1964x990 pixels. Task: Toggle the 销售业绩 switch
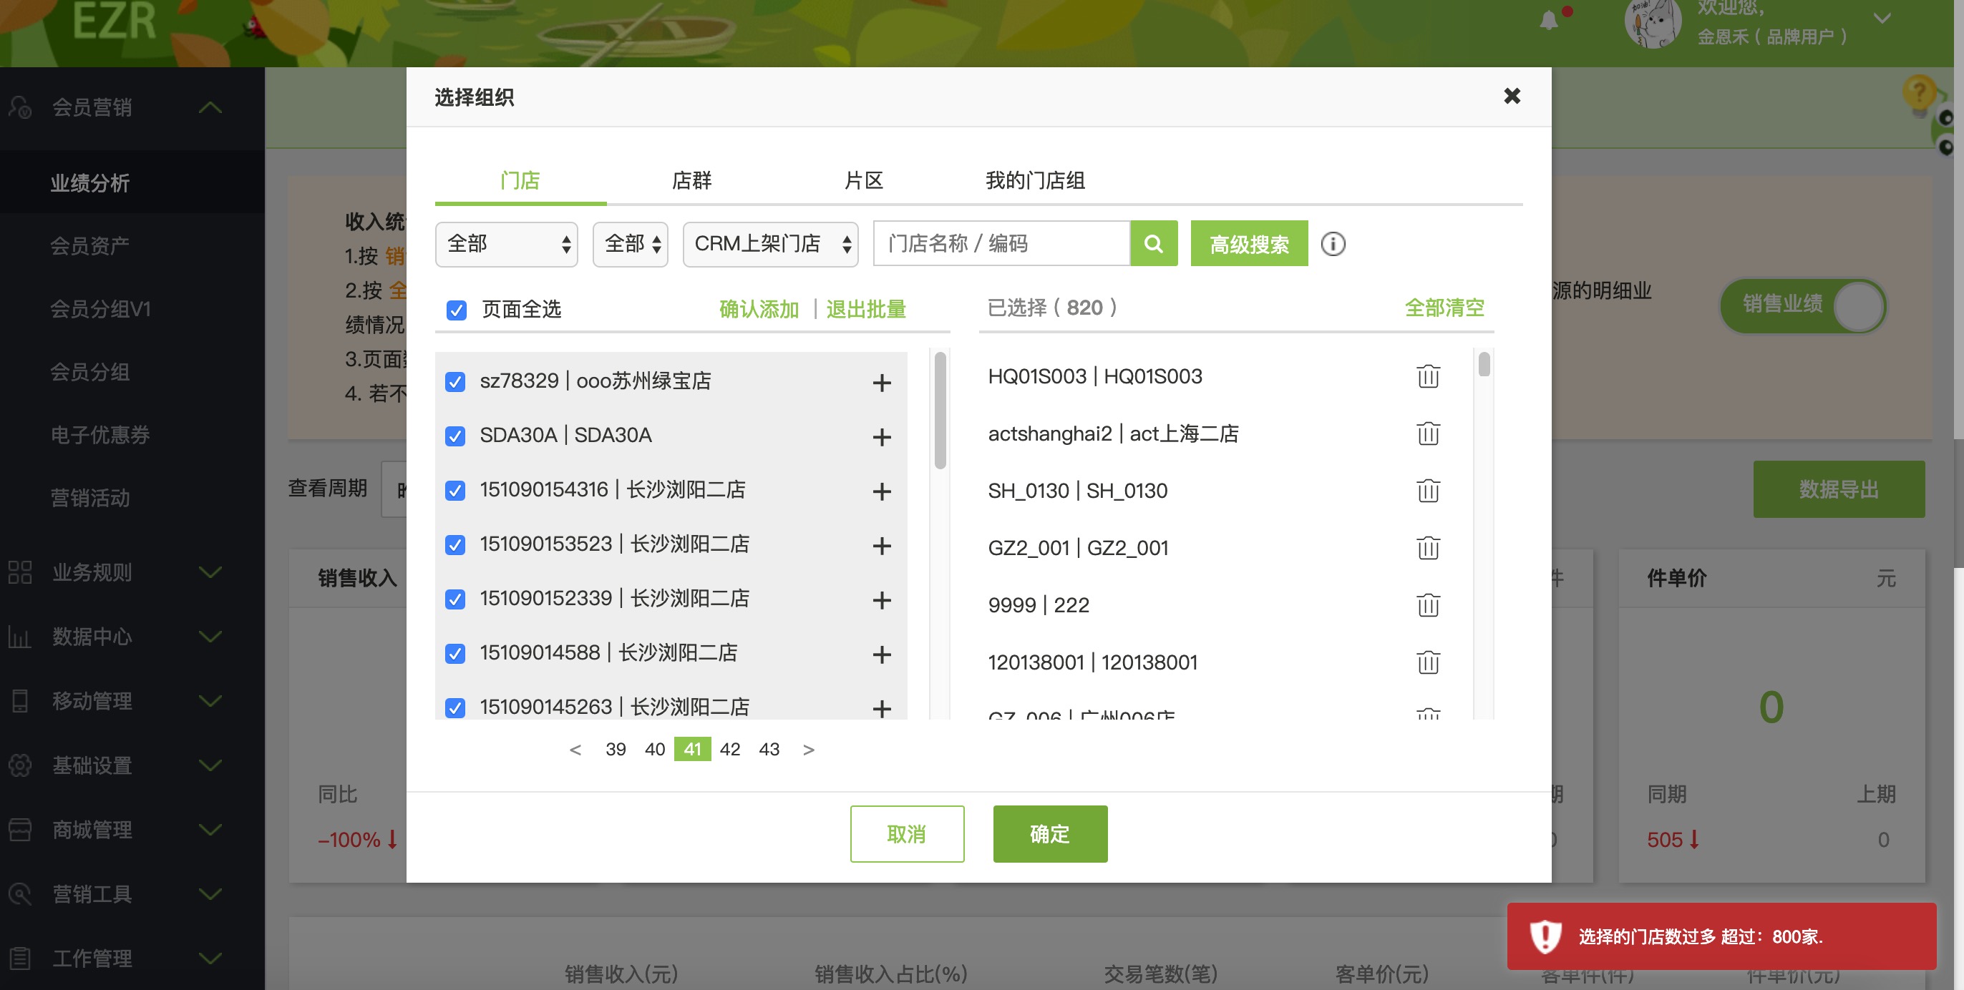pyautogui.click(x=1803, y=305)
